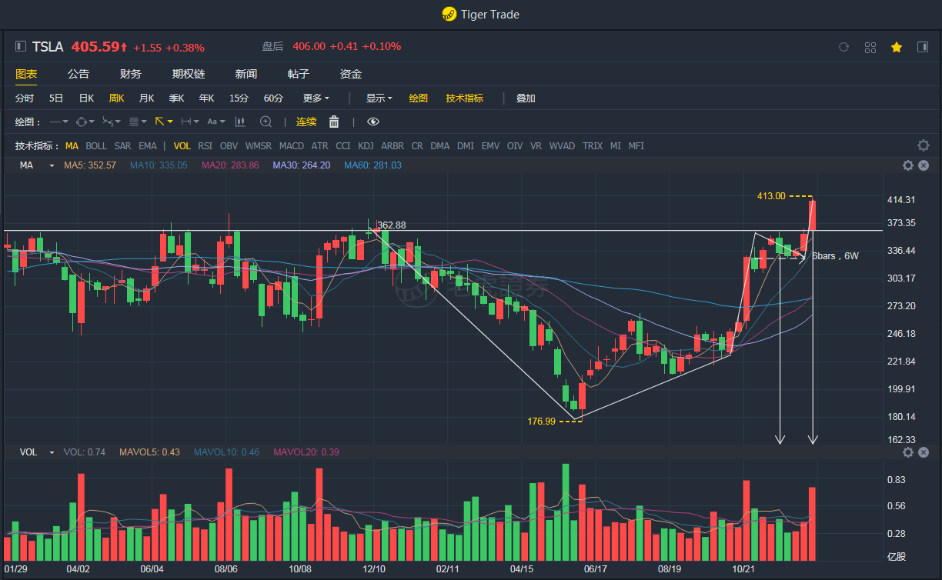The image size is (942, 580).
Task: Open the yellow arrow tool dropdown
Action: [164, 122]
